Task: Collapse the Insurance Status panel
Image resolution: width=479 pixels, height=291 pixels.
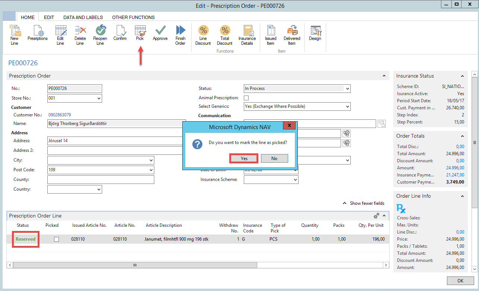Action: tap(462, 76)
